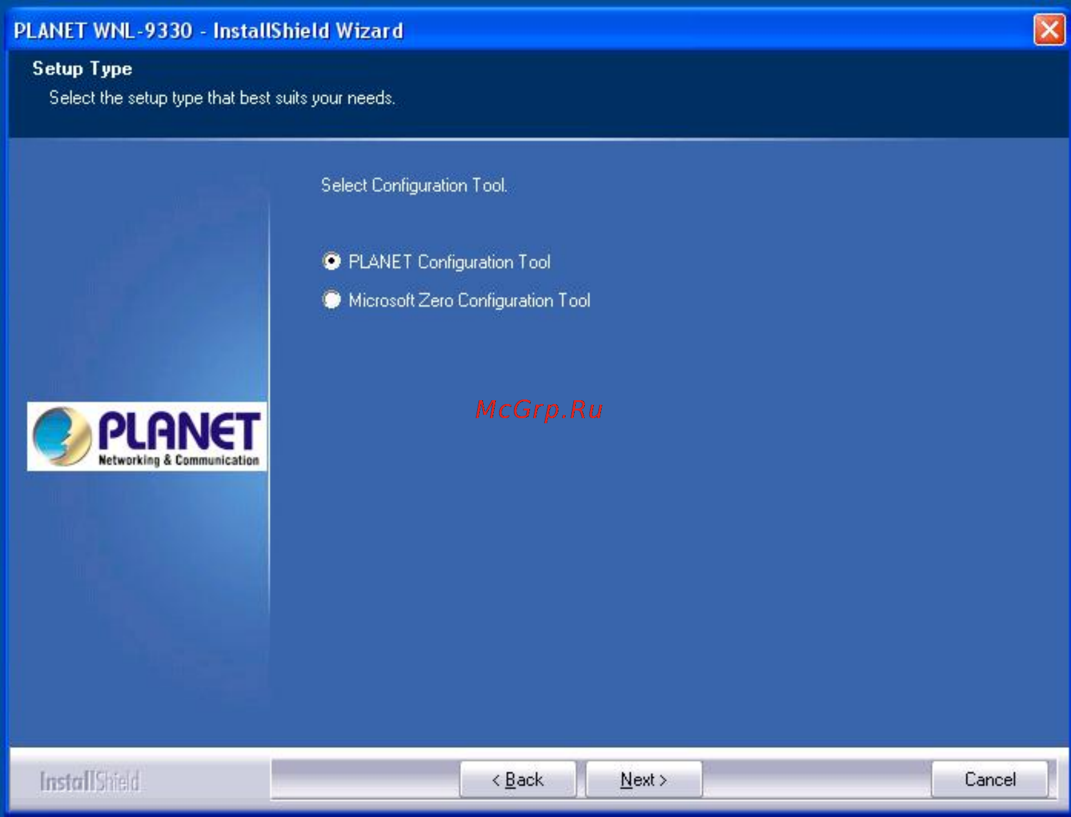Click the 'Setup Type' heading
Screen dimensions: 1071x817
click(82, 68)
